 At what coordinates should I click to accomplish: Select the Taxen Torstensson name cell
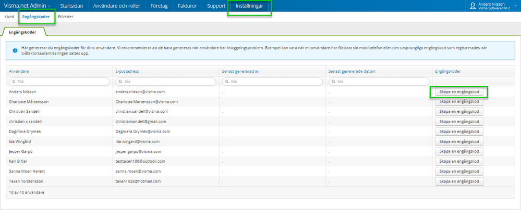tap(26, 181)
